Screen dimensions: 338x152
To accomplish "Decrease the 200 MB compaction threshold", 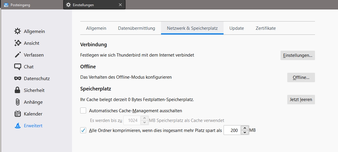I will tap(245, 132).
